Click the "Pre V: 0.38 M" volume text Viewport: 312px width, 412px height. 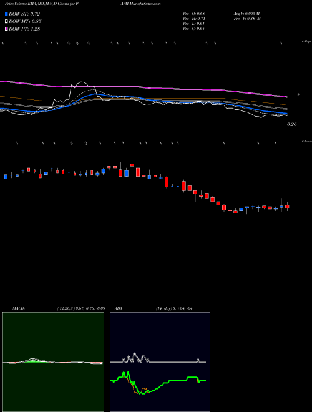coord(247,19)
